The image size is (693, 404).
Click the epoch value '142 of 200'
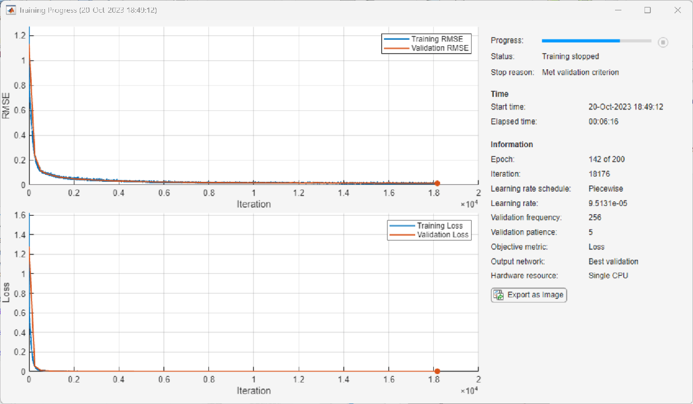click(606, 159)
